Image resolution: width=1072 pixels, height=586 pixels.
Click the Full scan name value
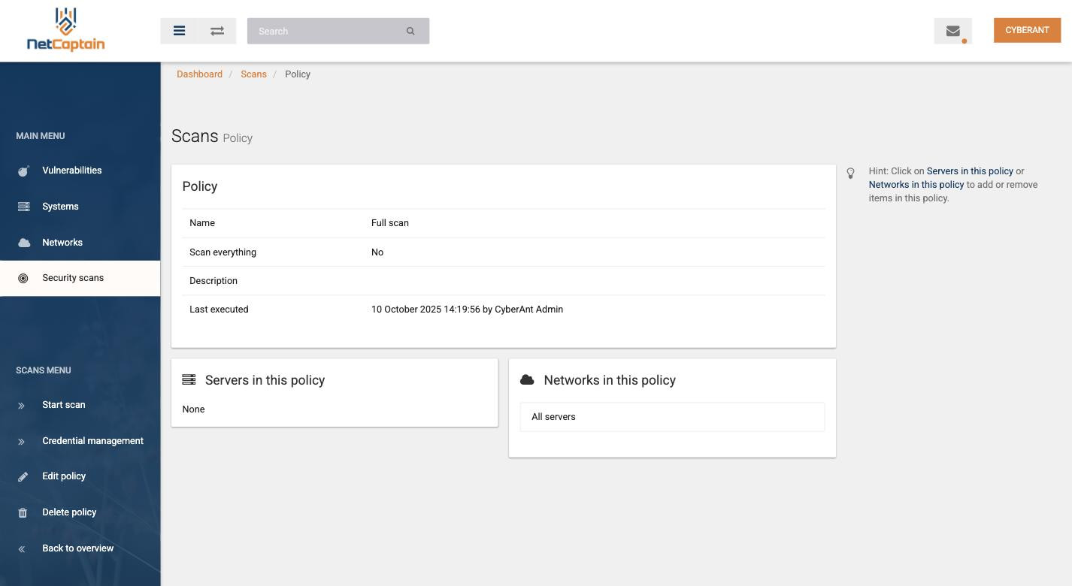point(390,223)
